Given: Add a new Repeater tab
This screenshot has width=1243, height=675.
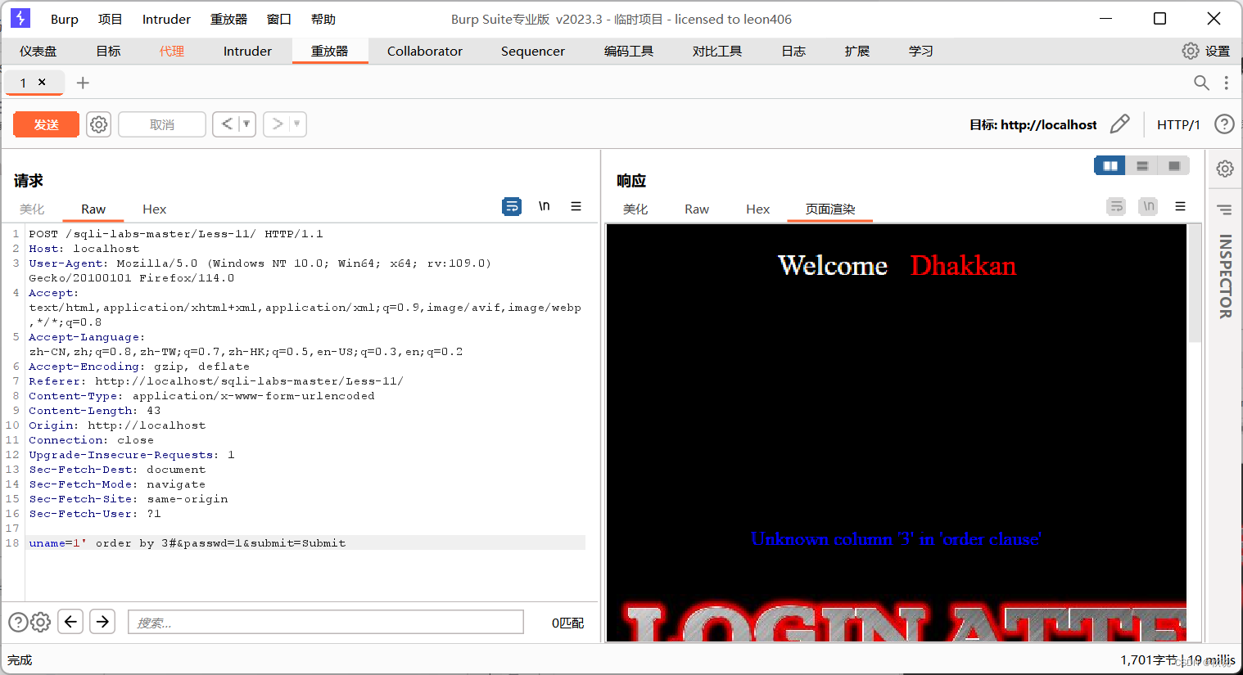Looking at the screenshot, I should click(x=83, y=83).
